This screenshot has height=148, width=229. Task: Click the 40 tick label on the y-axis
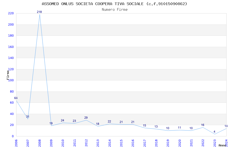[12, 114]
